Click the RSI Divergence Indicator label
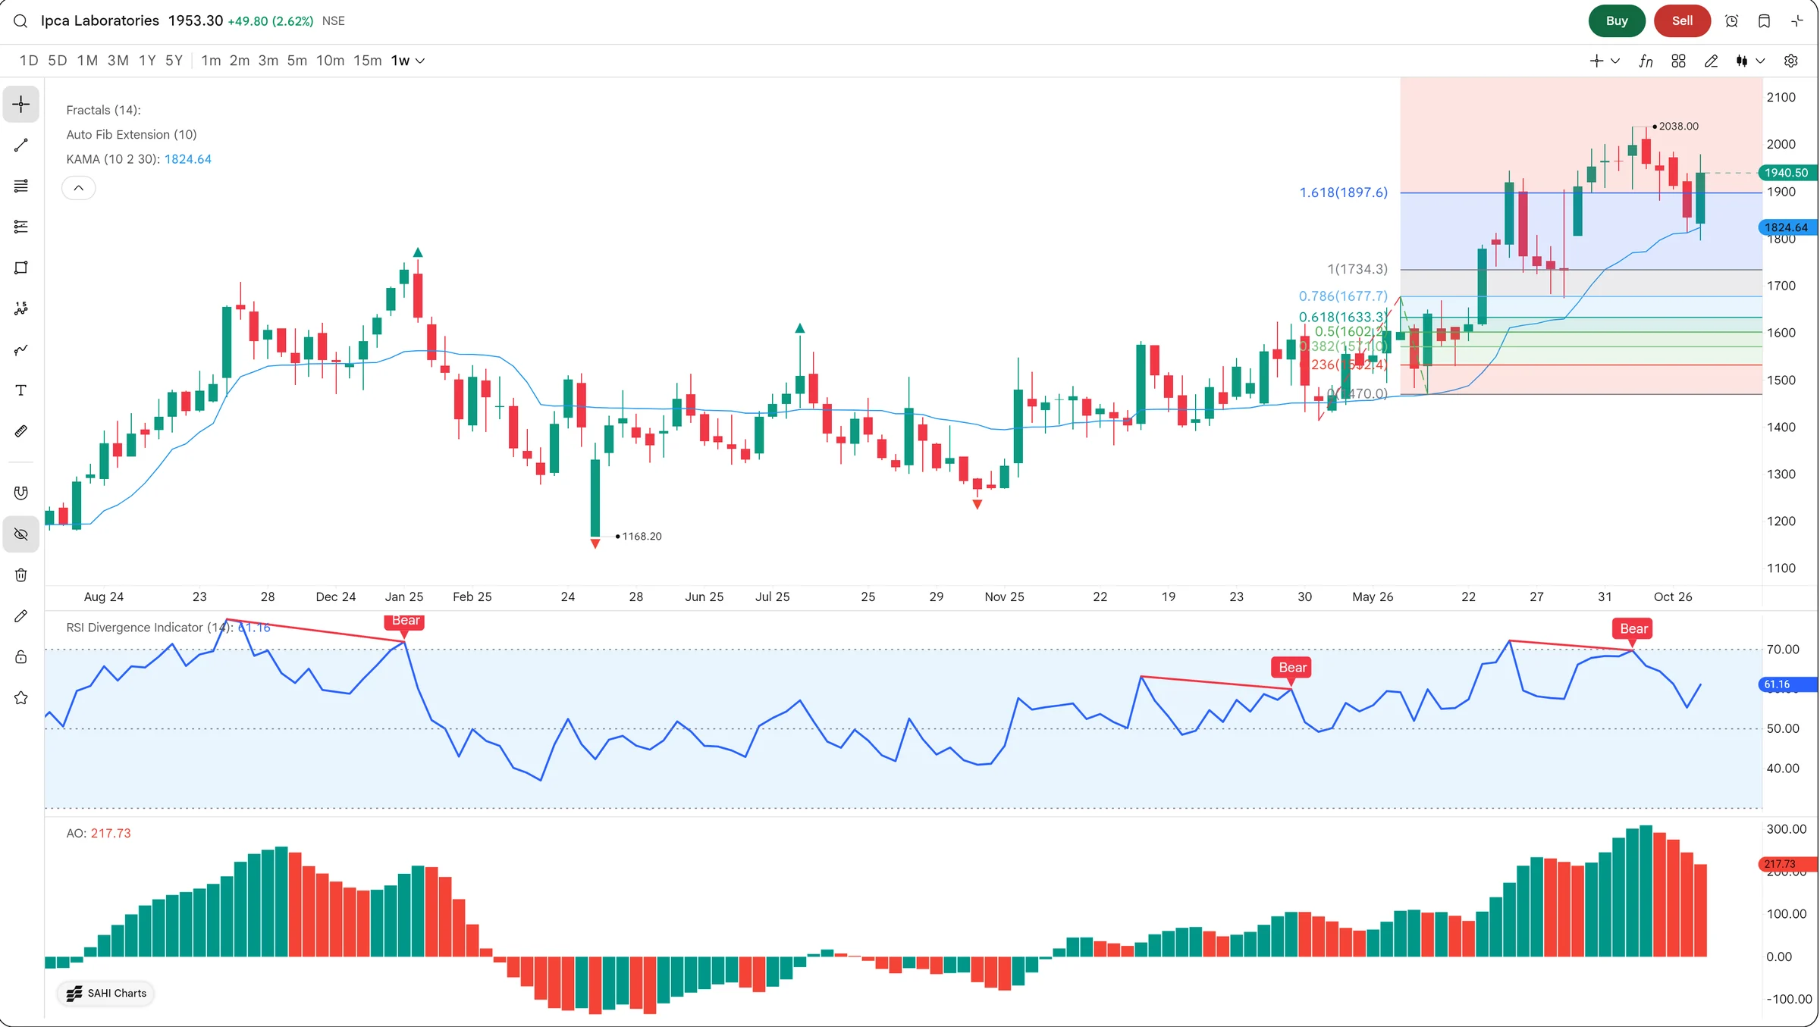 coord(149,628)
